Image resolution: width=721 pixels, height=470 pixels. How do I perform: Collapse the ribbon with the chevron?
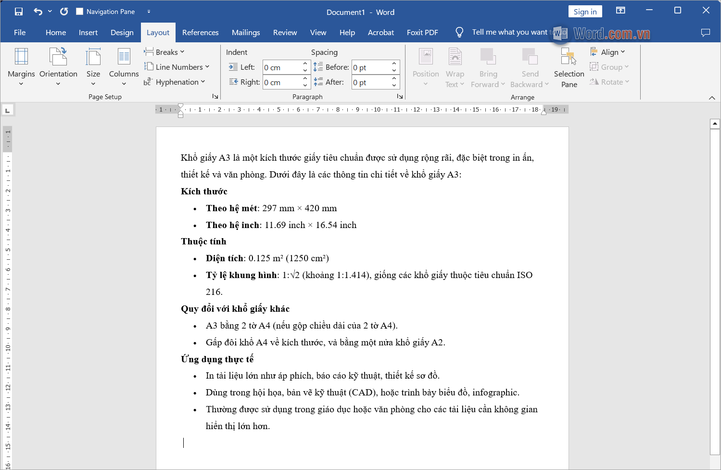tap(712, 98)
